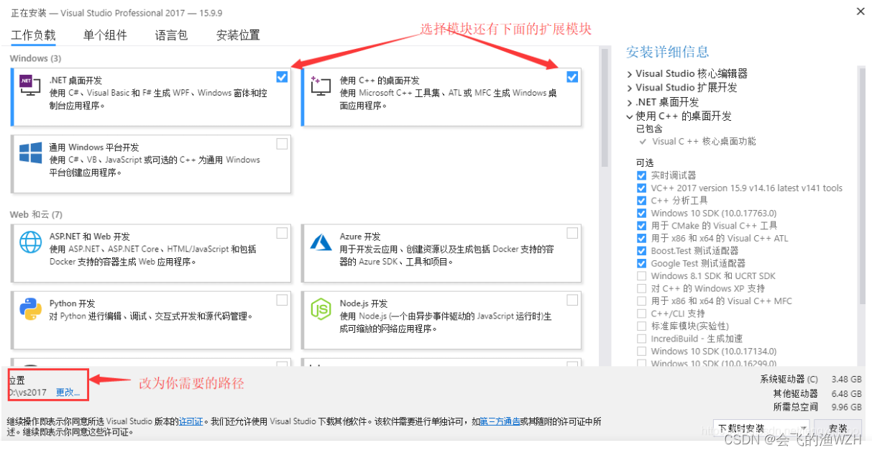This screenshot has width=872, height=453.
Task: Enable the Node.js 开发 workload checkbox
Action: coord(572,300)
